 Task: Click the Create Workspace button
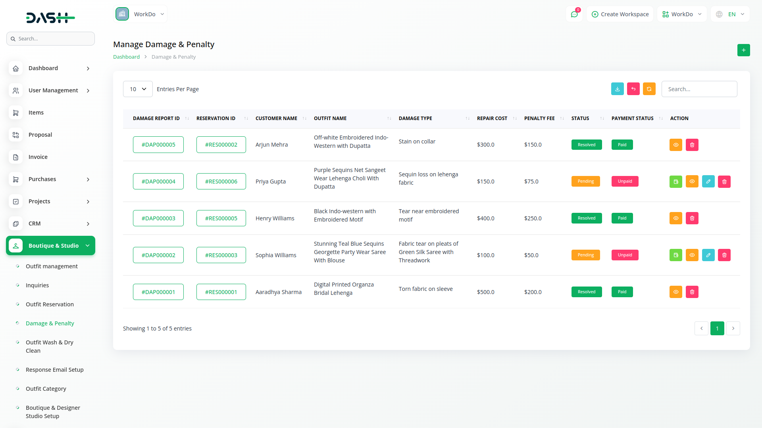(x=620, y=14)
